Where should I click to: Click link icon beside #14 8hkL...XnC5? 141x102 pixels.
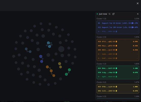point(114,68)
